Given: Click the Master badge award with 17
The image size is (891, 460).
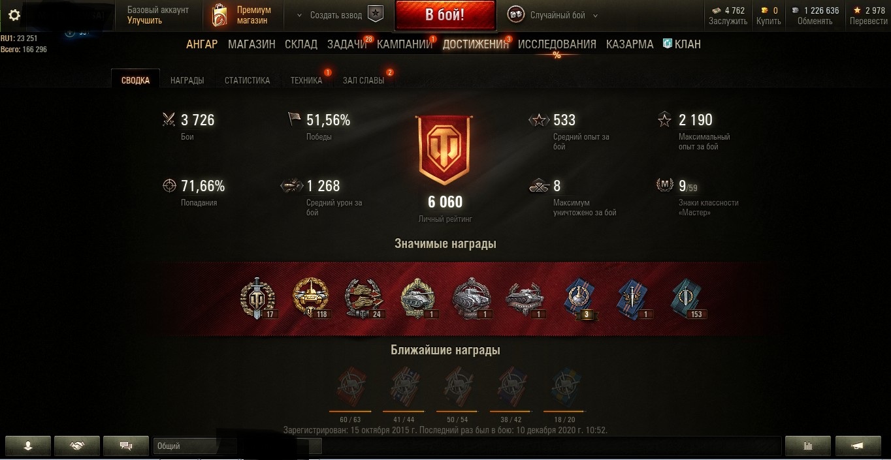Looking at the screenshot, I should 259,299.
